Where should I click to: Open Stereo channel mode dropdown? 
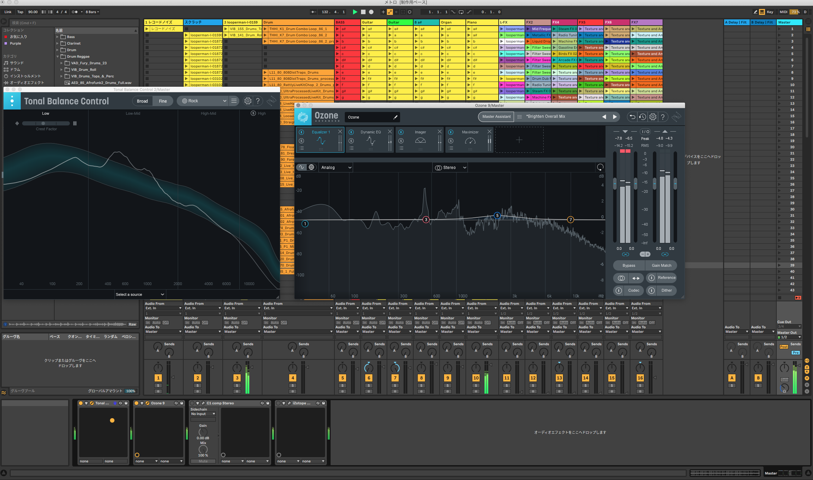450,168
